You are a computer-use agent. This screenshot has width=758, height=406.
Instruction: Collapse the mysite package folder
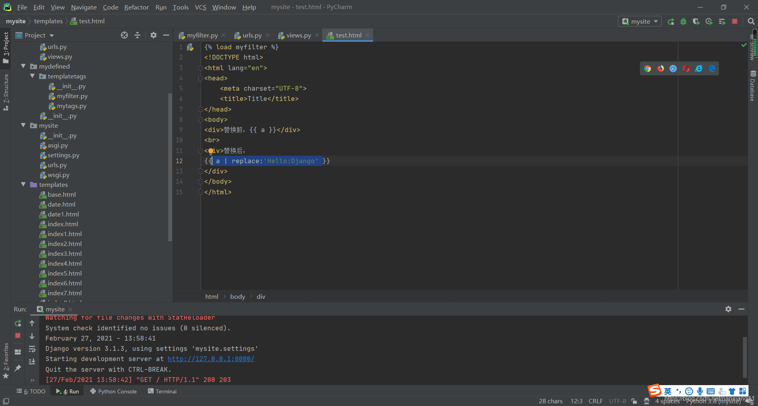[23, 125]
